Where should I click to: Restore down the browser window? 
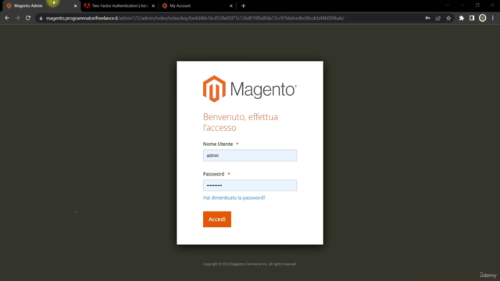coord(477,5)
